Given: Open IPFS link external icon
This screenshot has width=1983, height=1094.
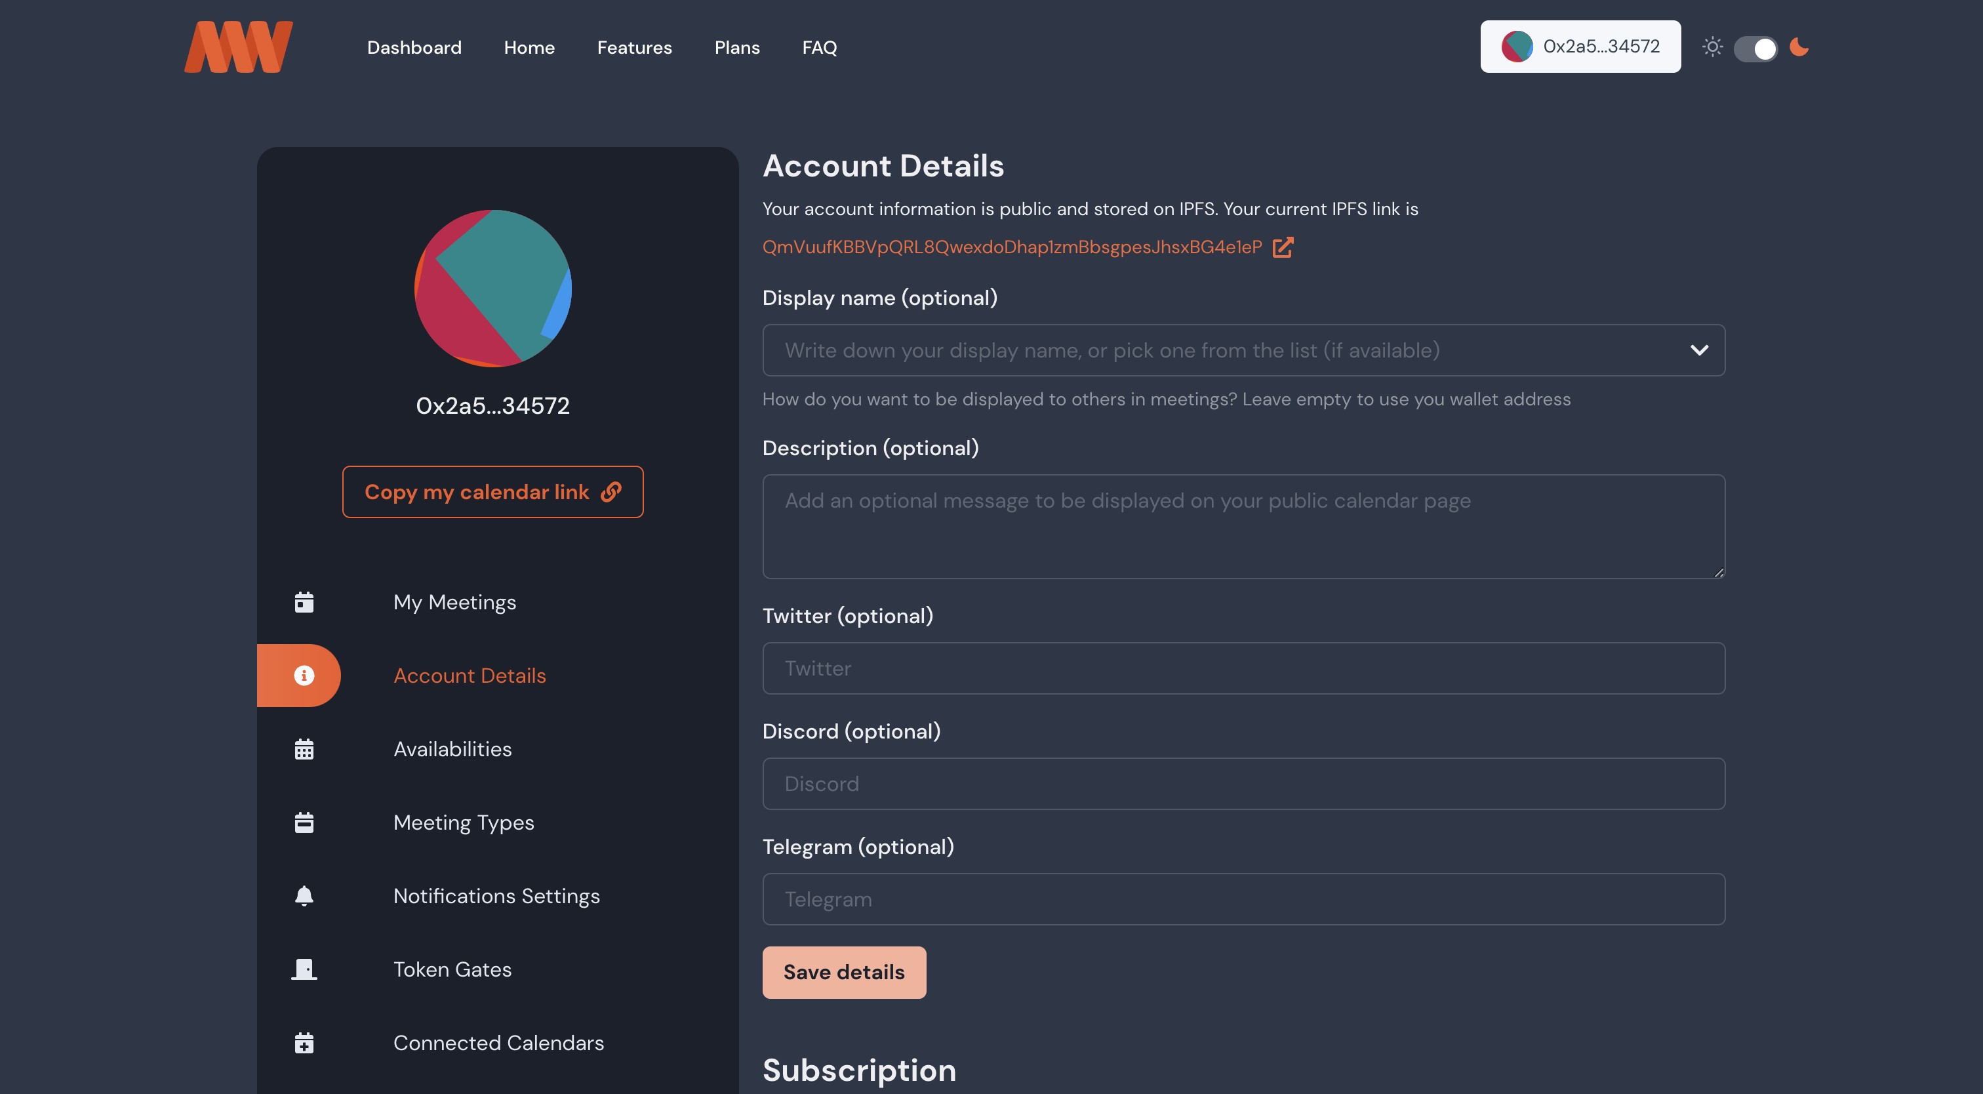Looking at the screenshot, I should point(1283,247).
